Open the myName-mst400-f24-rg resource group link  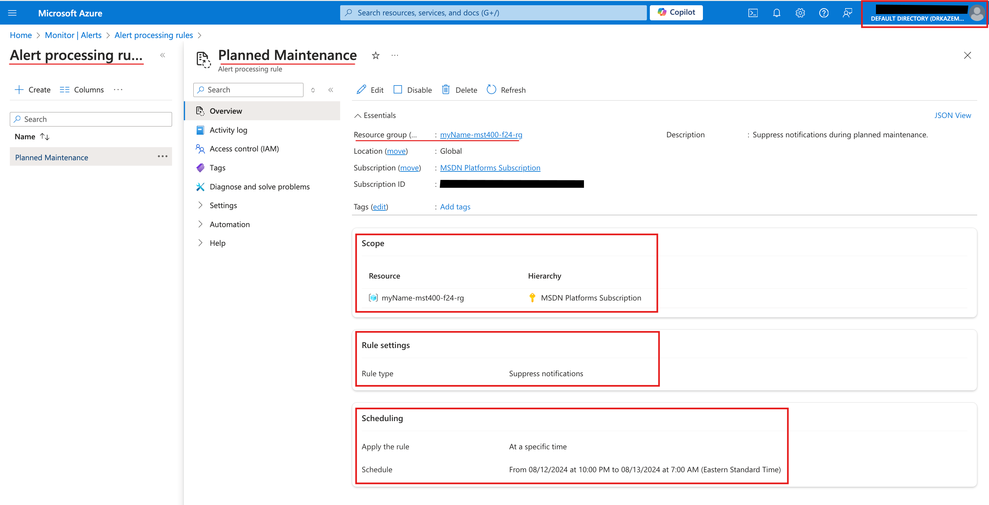481,135
